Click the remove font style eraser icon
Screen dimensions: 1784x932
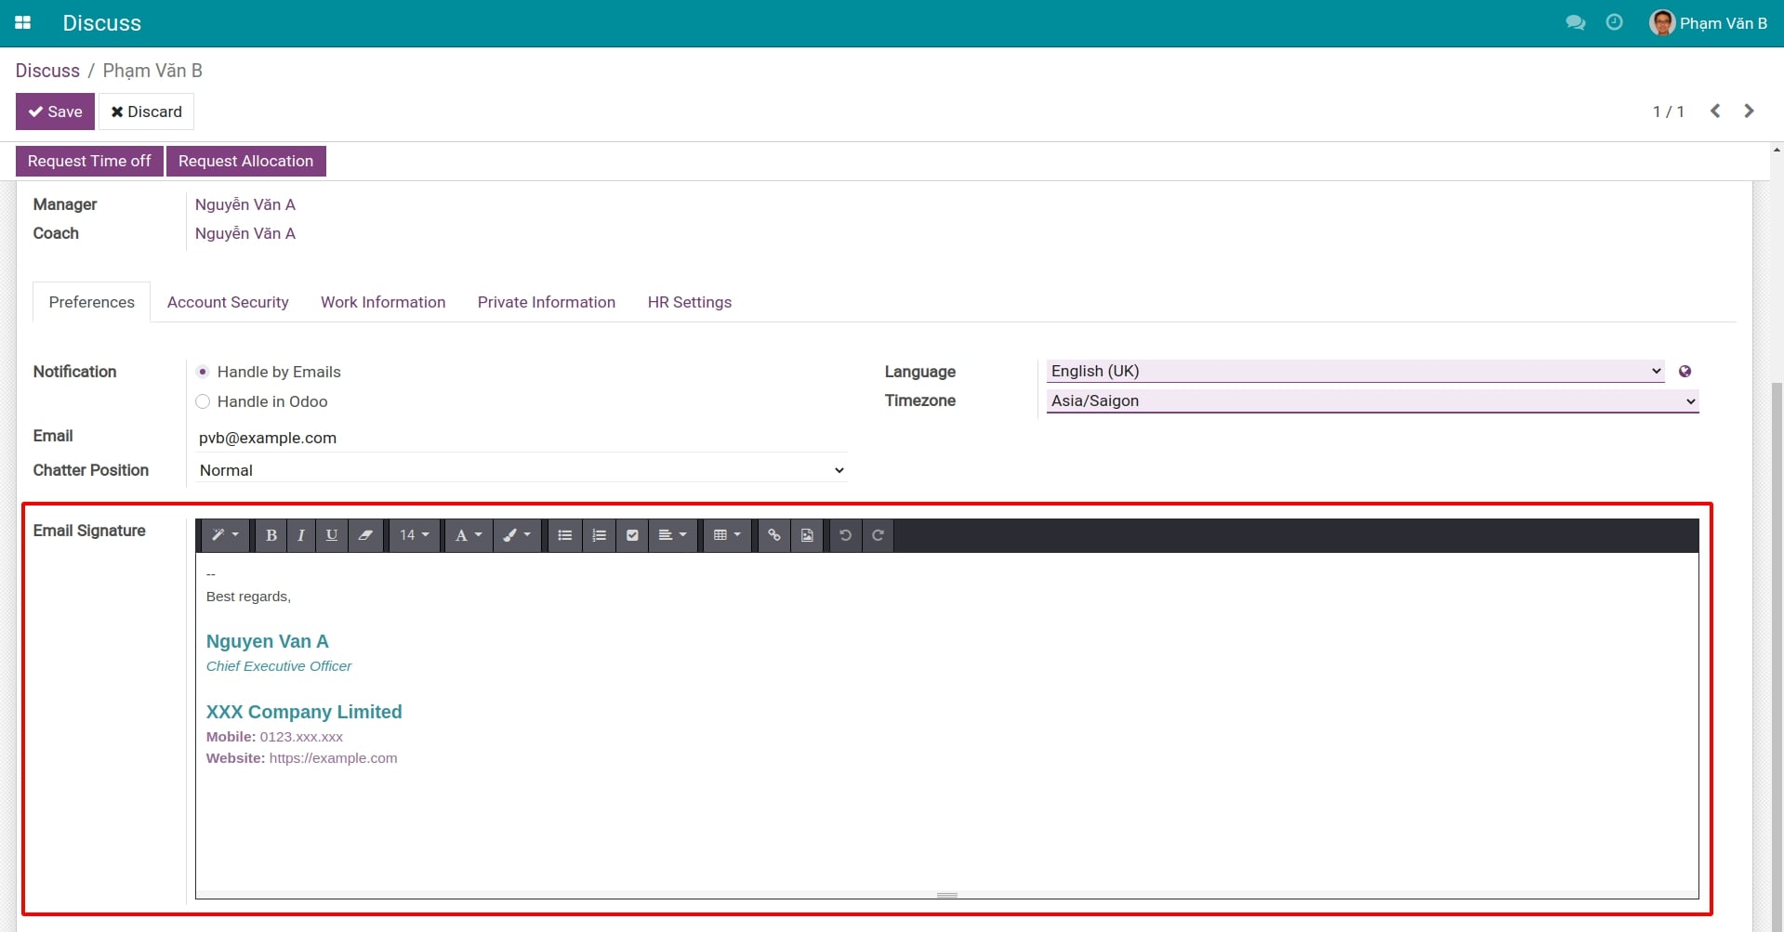(x=365, y=535)
